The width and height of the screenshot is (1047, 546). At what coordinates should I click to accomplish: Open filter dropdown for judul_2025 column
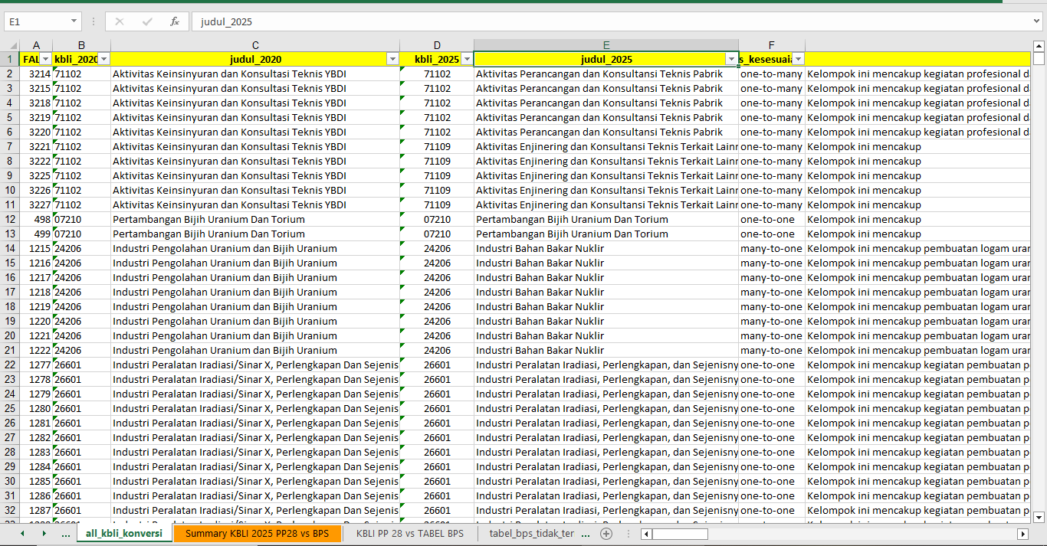(x=731, y=59)
